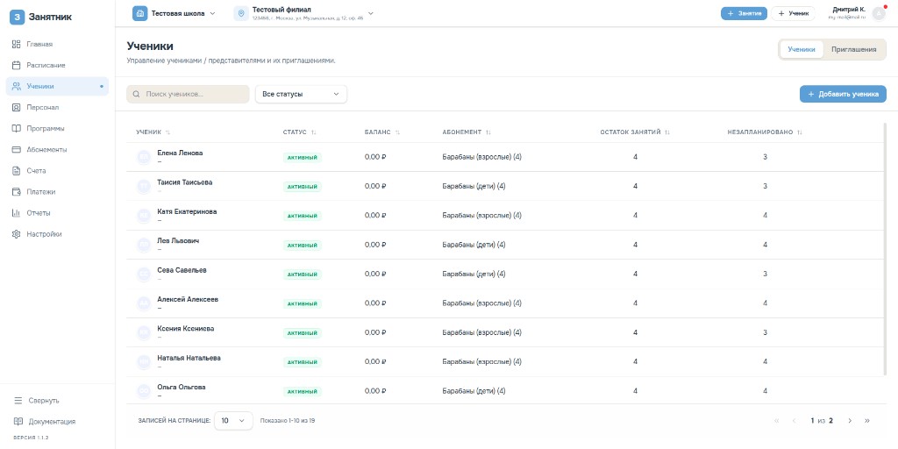Click the search magnifier icon

136,94
